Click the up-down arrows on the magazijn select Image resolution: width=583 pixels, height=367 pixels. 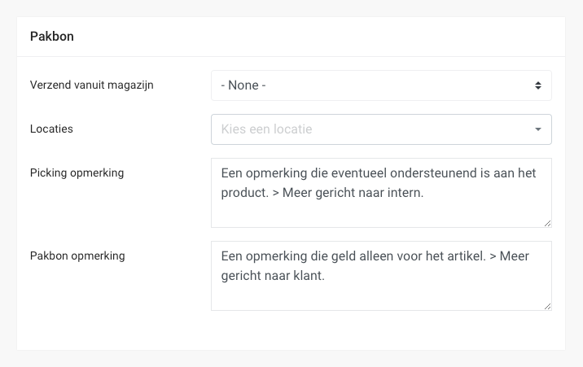click(x=537, y=85)
